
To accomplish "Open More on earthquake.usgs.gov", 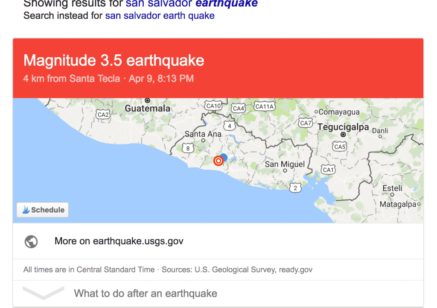I will 119,241.
